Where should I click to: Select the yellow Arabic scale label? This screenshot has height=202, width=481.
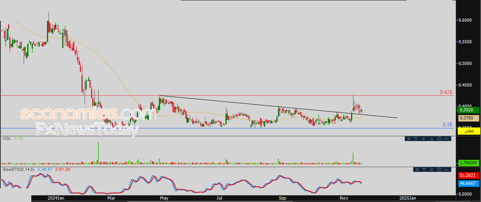469,131
